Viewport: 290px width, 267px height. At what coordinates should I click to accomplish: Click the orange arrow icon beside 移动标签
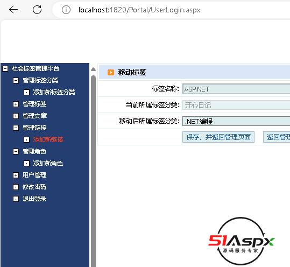[111, 72]
